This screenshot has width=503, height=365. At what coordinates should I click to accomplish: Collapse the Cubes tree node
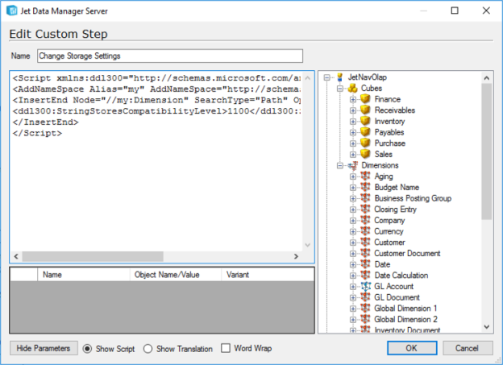coord(340,88)
